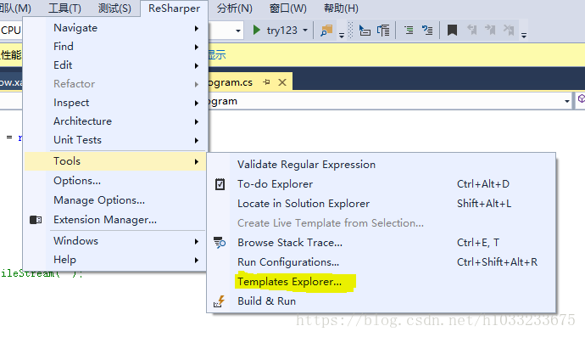Click the Extension Manager icon
Image resolution: width=585 pixels, height=337 pixels.
[x=36, y=220]
